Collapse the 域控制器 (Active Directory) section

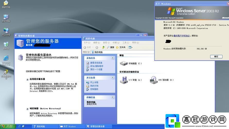tap(27, 109)
